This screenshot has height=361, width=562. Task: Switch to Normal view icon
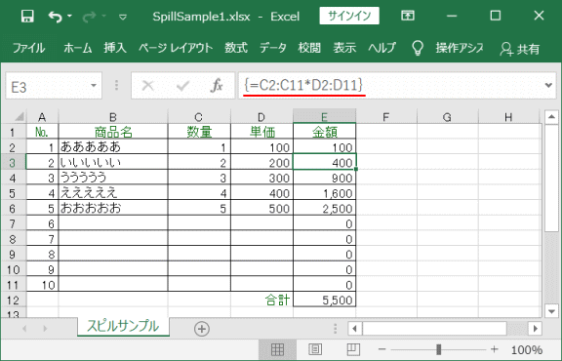click(277, 349)
